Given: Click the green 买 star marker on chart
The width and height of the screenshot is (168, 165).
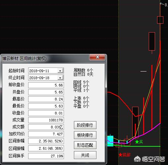Looking at the screenshot, I should pos(139,142).
